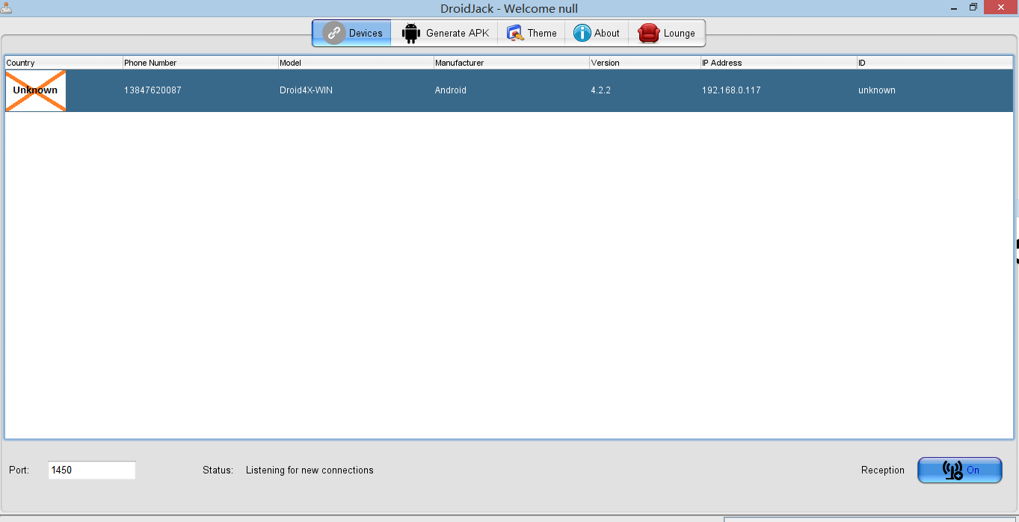The image size is (1019, 522).
Task: Click the antenna icon in Reception button
Action: pos(952,470)
